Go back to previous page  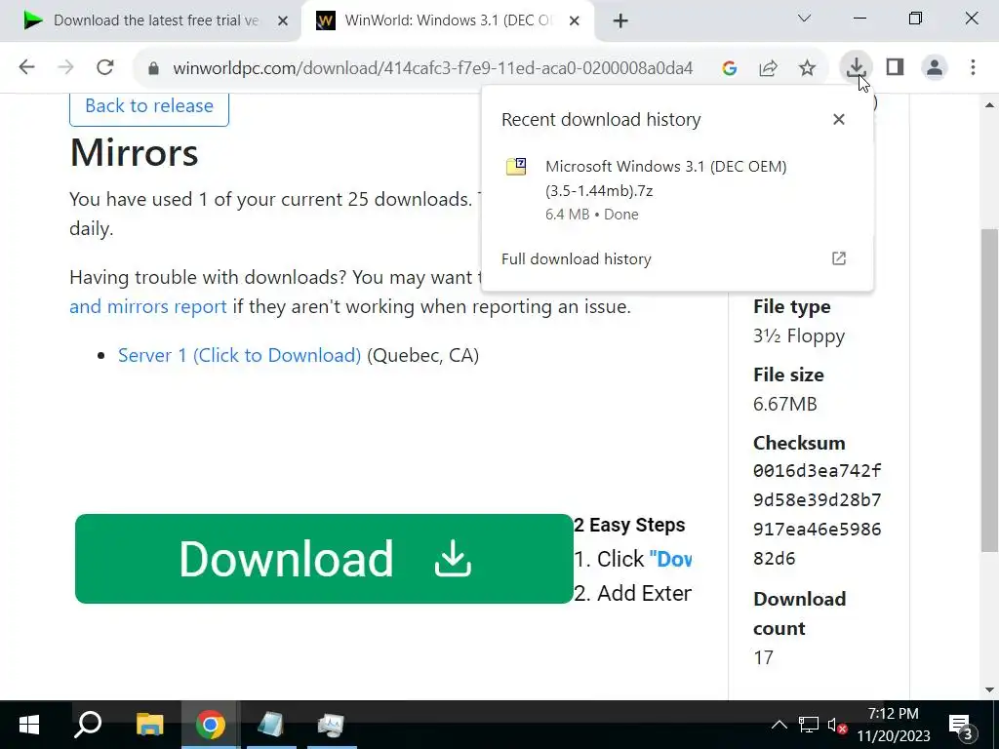point(26,67)
